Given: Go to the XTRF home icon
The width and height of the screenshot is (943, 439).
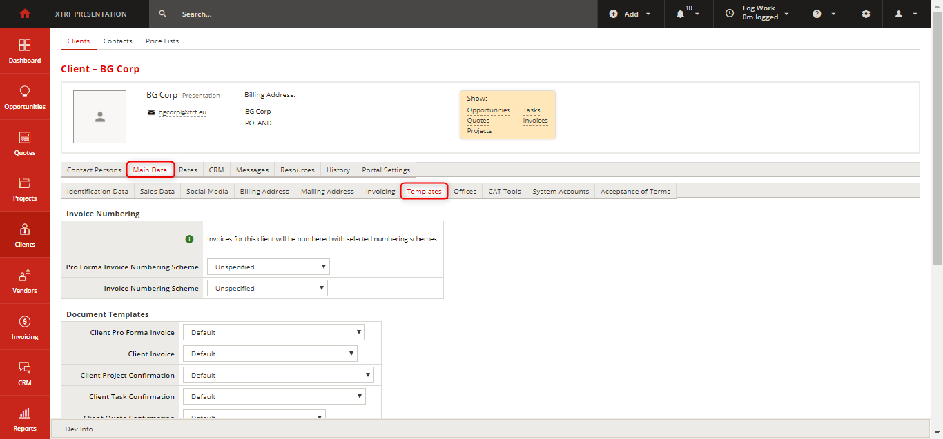Looking at the screenshot, I should coord(25,14).
